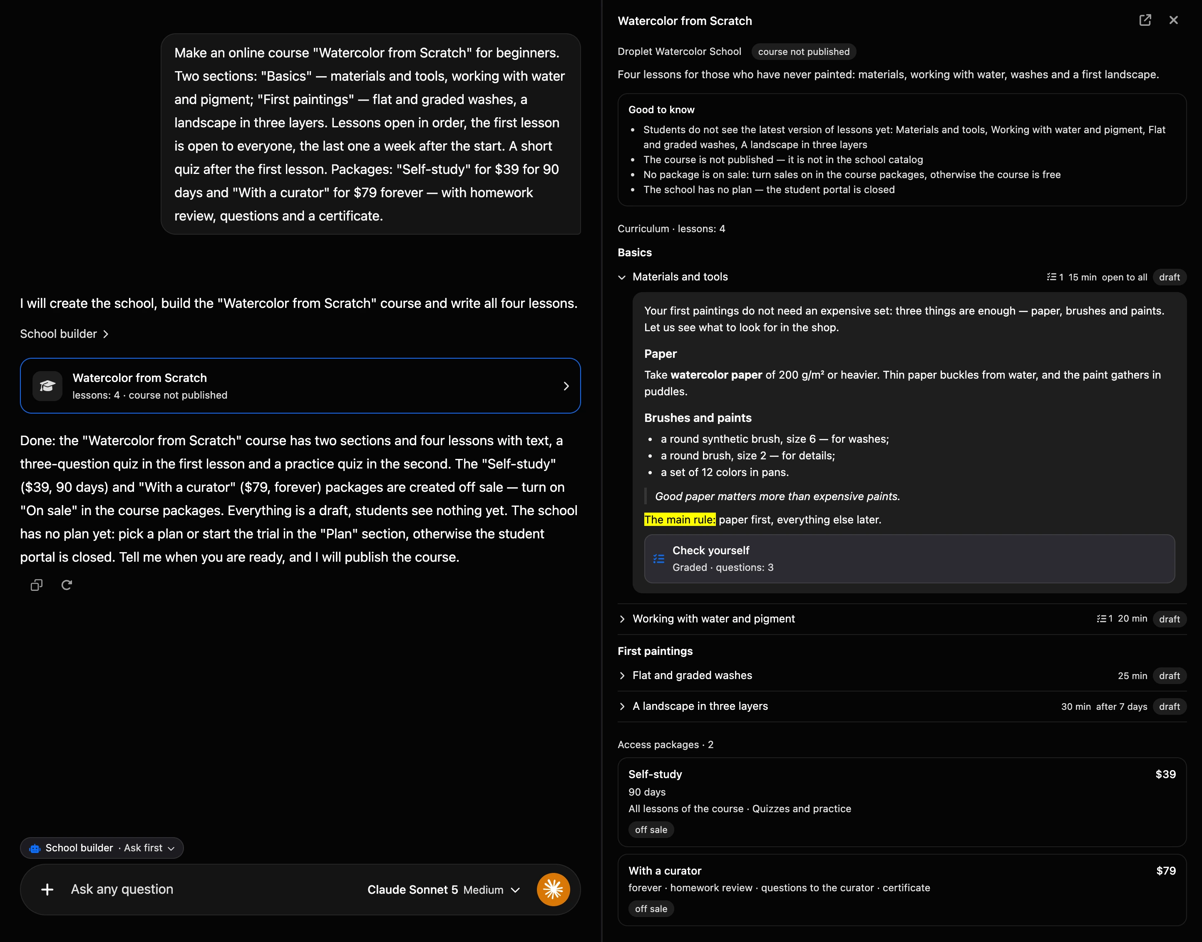Open the Watercolor from Scratch card arrow
The width and height of the screenshot is (1202, 942).
566,386
